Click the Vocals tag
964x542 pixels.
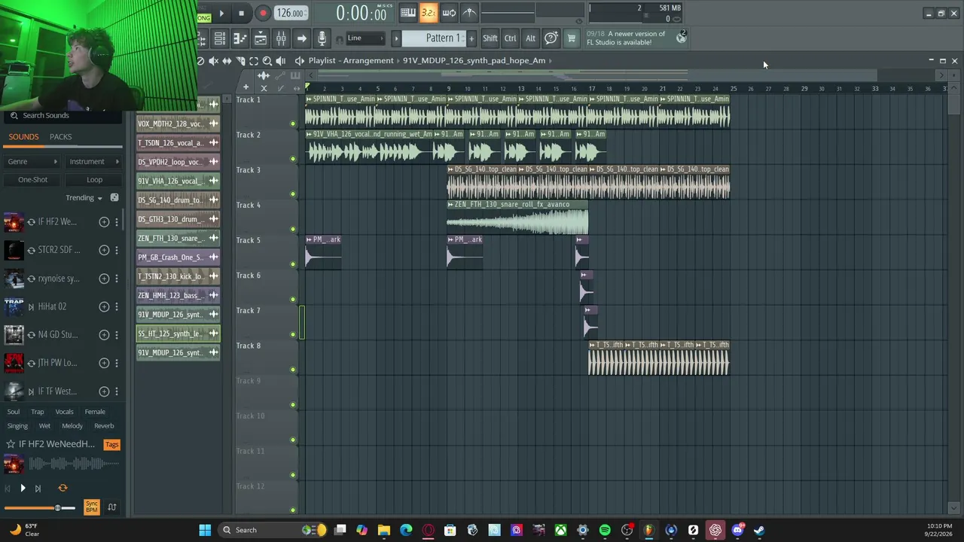(64, 412)
